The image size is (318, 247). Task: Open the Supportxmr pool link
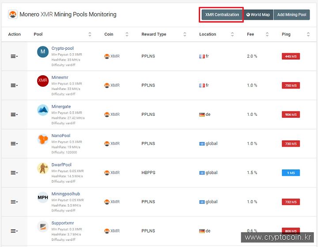pyautogui.click(x=63, y=223)
